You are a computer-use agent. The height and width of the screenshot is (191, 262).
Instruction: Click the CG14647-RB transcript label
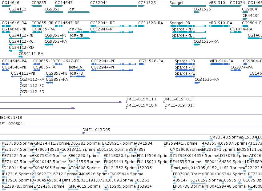point(67,23)
